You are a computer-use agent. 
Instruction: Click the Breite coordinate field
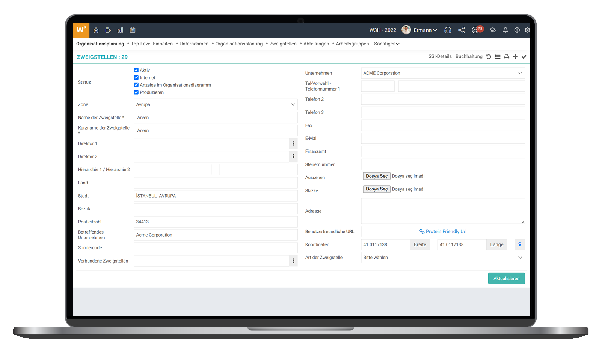coord(385,244)
